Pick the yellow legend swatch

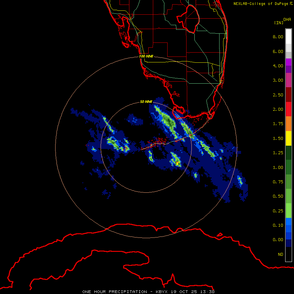pos(288,138)
